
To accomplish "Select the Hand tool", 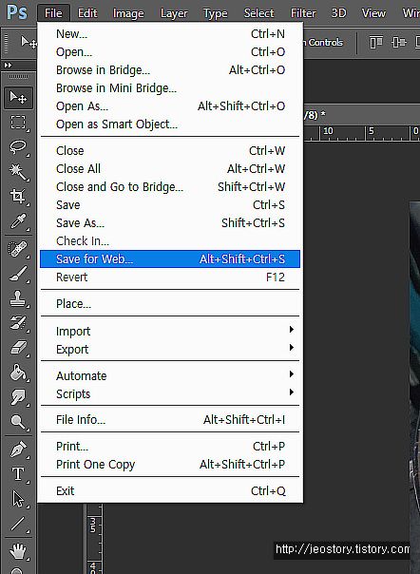I will pyautogui.click(x=18, y=550).
